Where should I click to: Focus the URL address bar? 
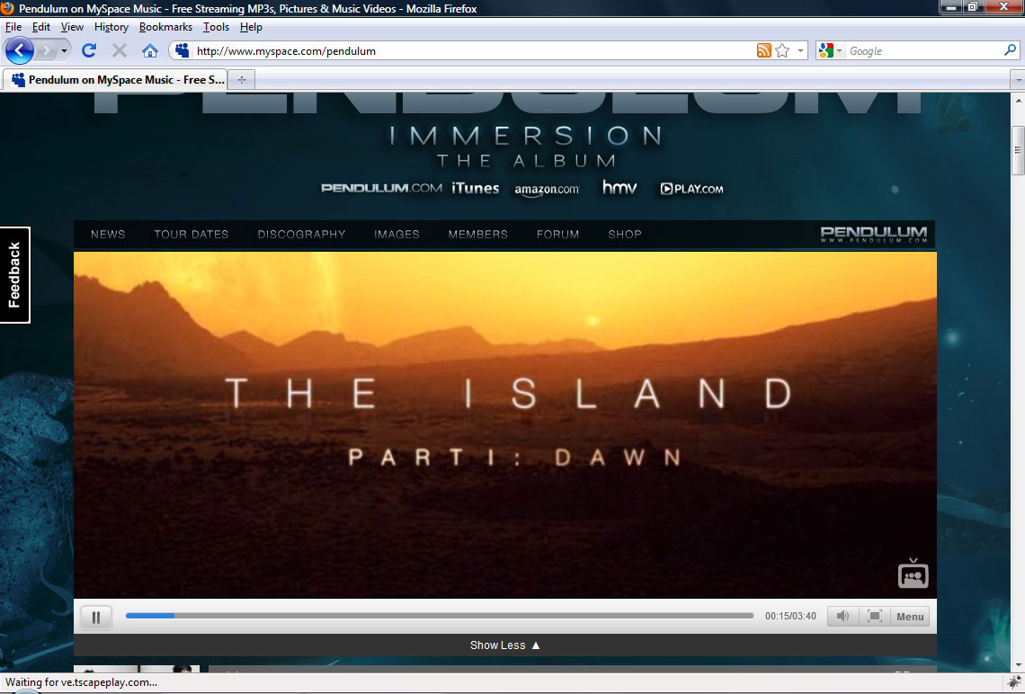coord(474,50)
